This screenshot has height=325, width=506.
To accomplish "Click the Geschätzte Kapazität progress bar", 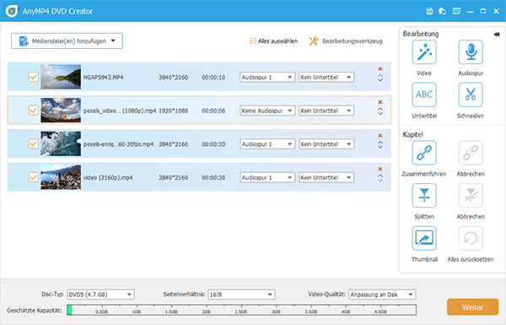I will 241,310.
